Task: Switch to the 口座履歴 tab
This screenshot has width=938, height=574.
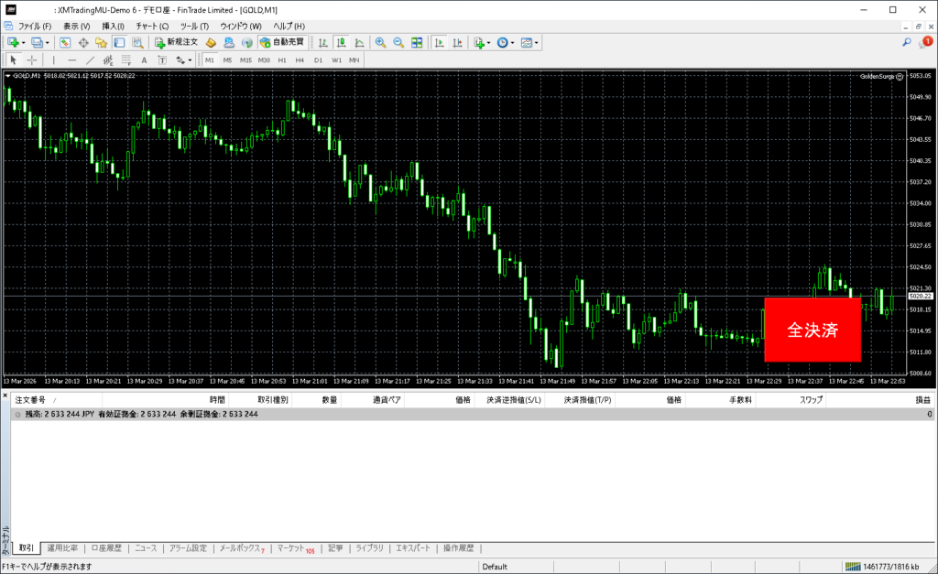Action: [106, 548]
